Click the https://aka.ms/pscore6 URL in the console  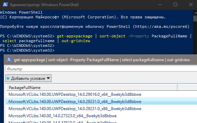(161, 27)
